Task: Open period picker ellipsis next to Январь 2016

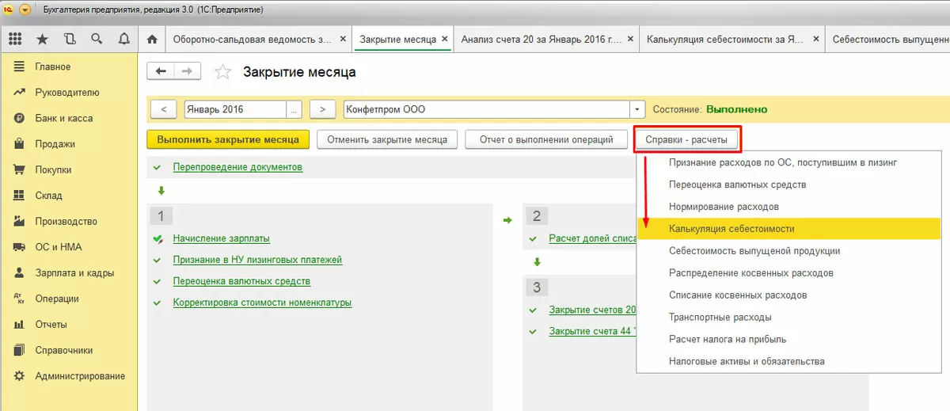Action: (295, 109)
